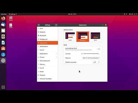Click the Notifications bell icon in sidebar
Viewport: 138px width, 103px height.
pos(39,46)
